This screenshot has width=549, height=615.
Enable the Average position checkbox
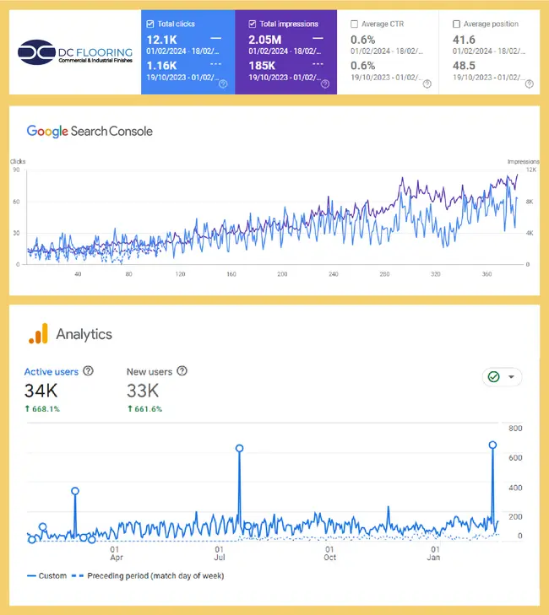tap(456, 24)
